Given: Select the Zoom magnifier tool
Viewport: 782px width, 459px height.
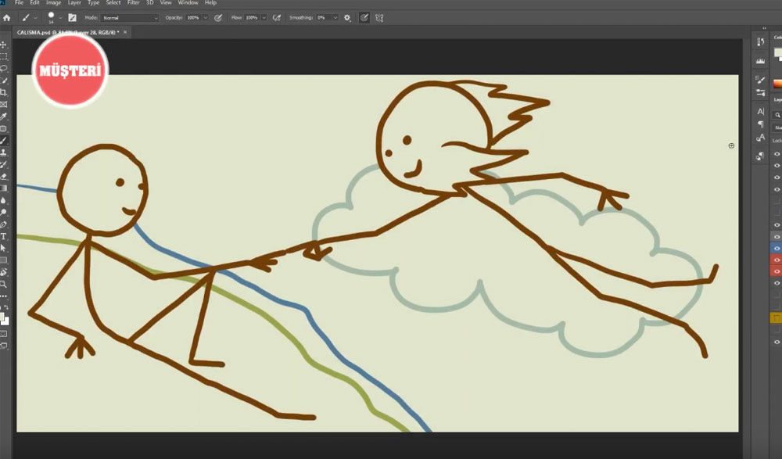Looking at the screenshot, I should click(x=3, y=285).
